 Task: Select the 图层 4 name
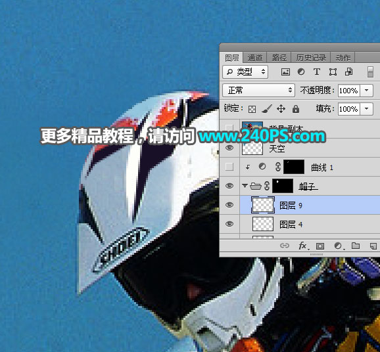[x=291, y=225]
